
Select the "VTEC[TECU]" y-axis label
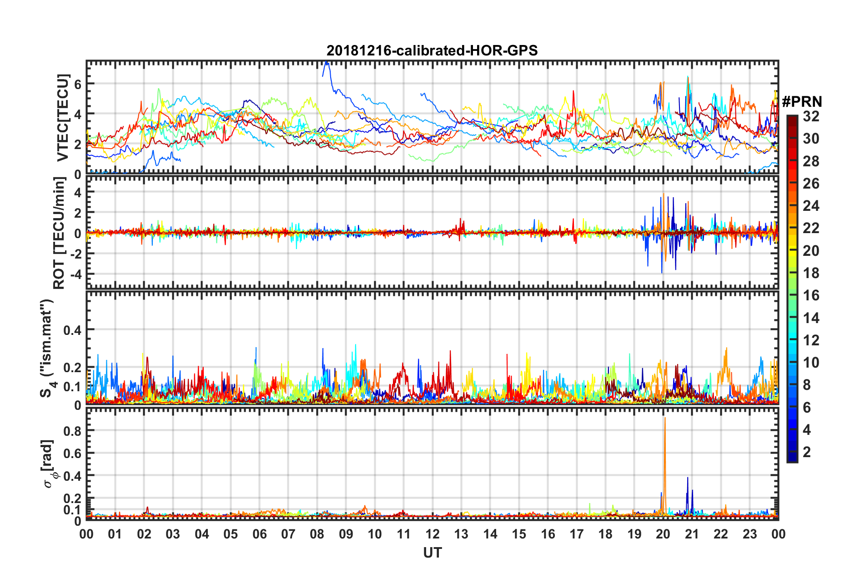(62, 118)
